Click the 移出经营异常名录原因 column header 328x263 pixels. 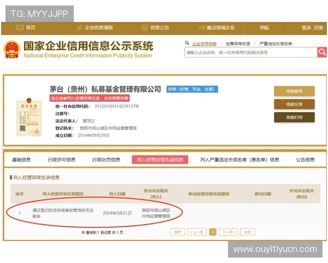pyautogui.click(x=209, y=194)
